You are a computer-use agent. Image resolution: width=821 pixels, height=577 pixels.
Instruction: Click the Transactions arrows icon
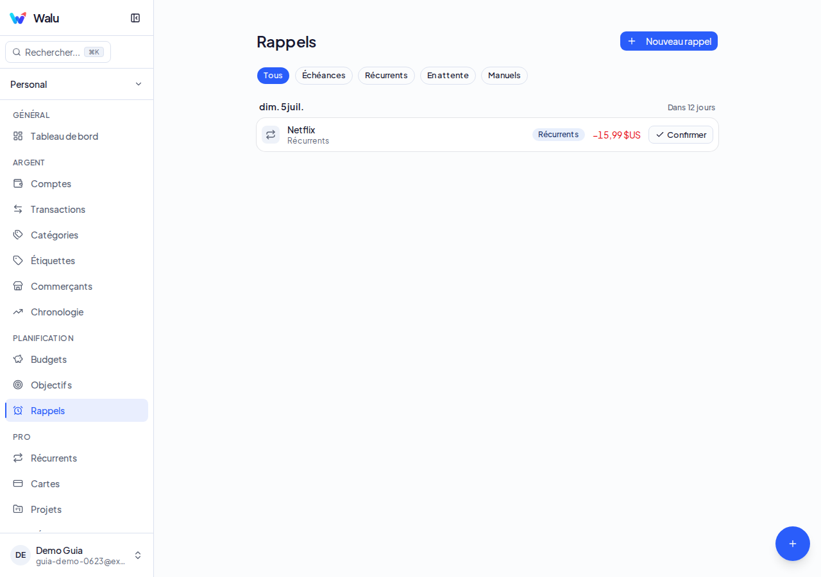18,209
